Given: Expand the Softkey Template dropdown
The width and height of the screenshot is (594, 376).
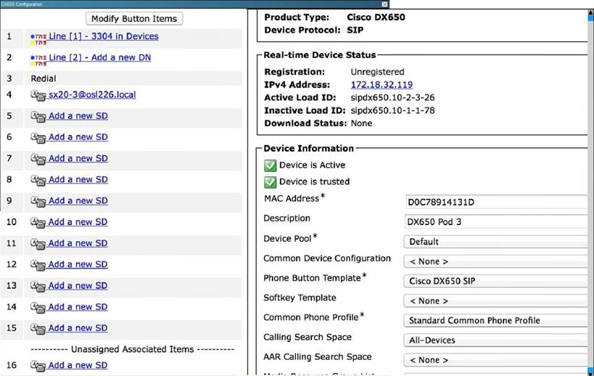Looking at the screenshot, I should (x=495, y=301).
